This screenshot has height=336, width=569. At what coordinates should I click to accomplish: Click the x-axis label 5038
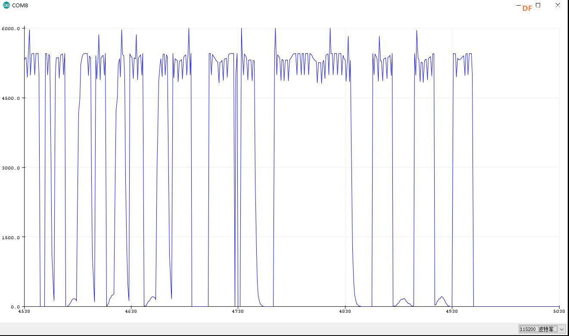[559, 311]
